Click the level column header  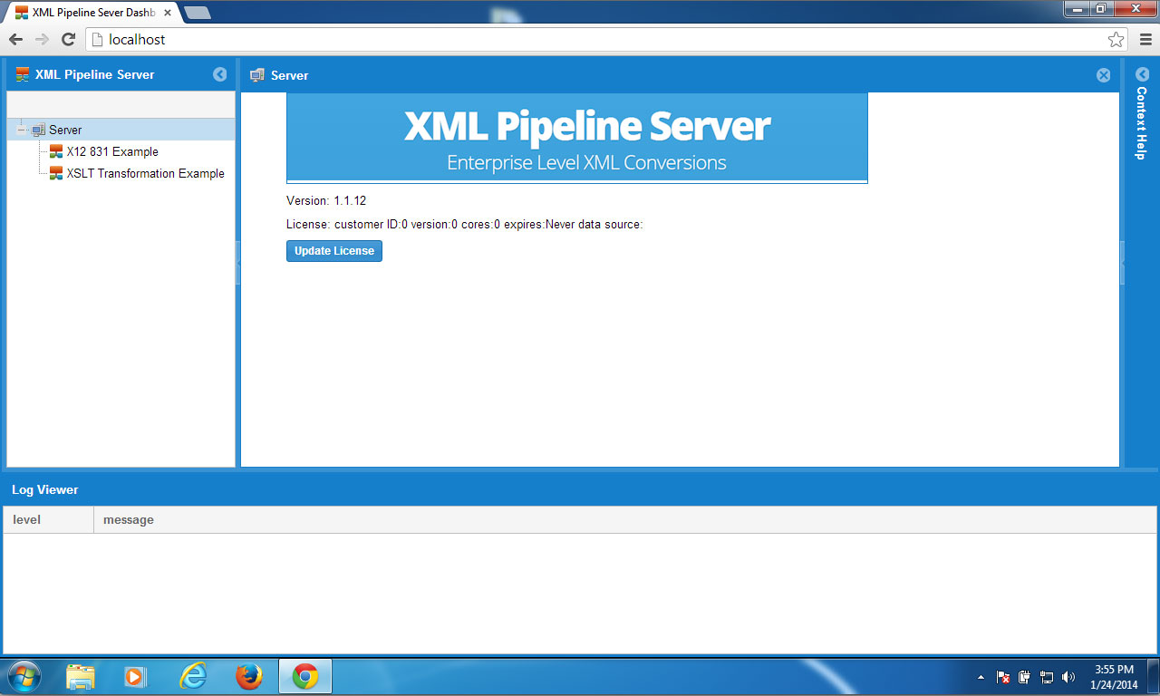point(48,519)
